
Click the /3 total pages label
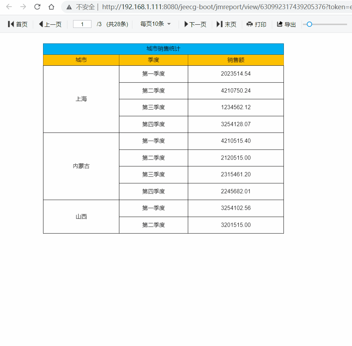(x=99, y=24)
